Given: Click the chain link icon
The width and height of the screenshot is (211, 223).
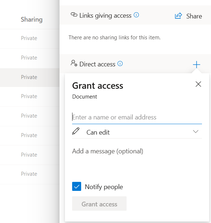Looking at the screenshot, I should [x=74, y=15].
